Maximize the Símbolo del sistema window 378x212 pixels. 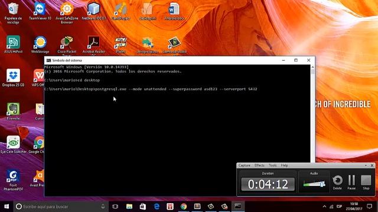(296, 60)
